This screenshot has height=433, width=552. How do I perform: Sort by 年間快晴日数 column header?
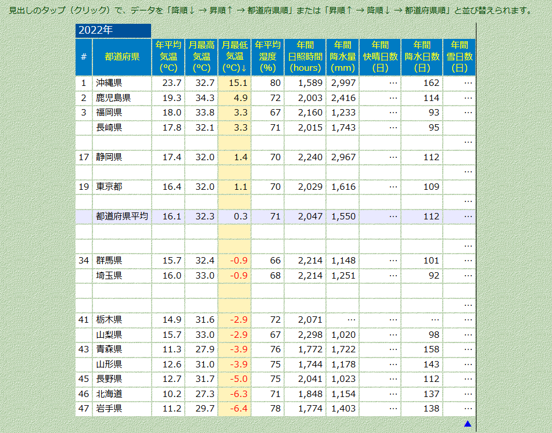pyautogui.click(x=380, y=56)
